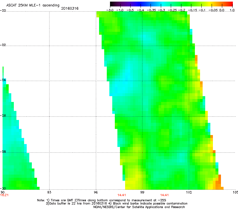Click the 102 longitude axis label

coord(189,192)
